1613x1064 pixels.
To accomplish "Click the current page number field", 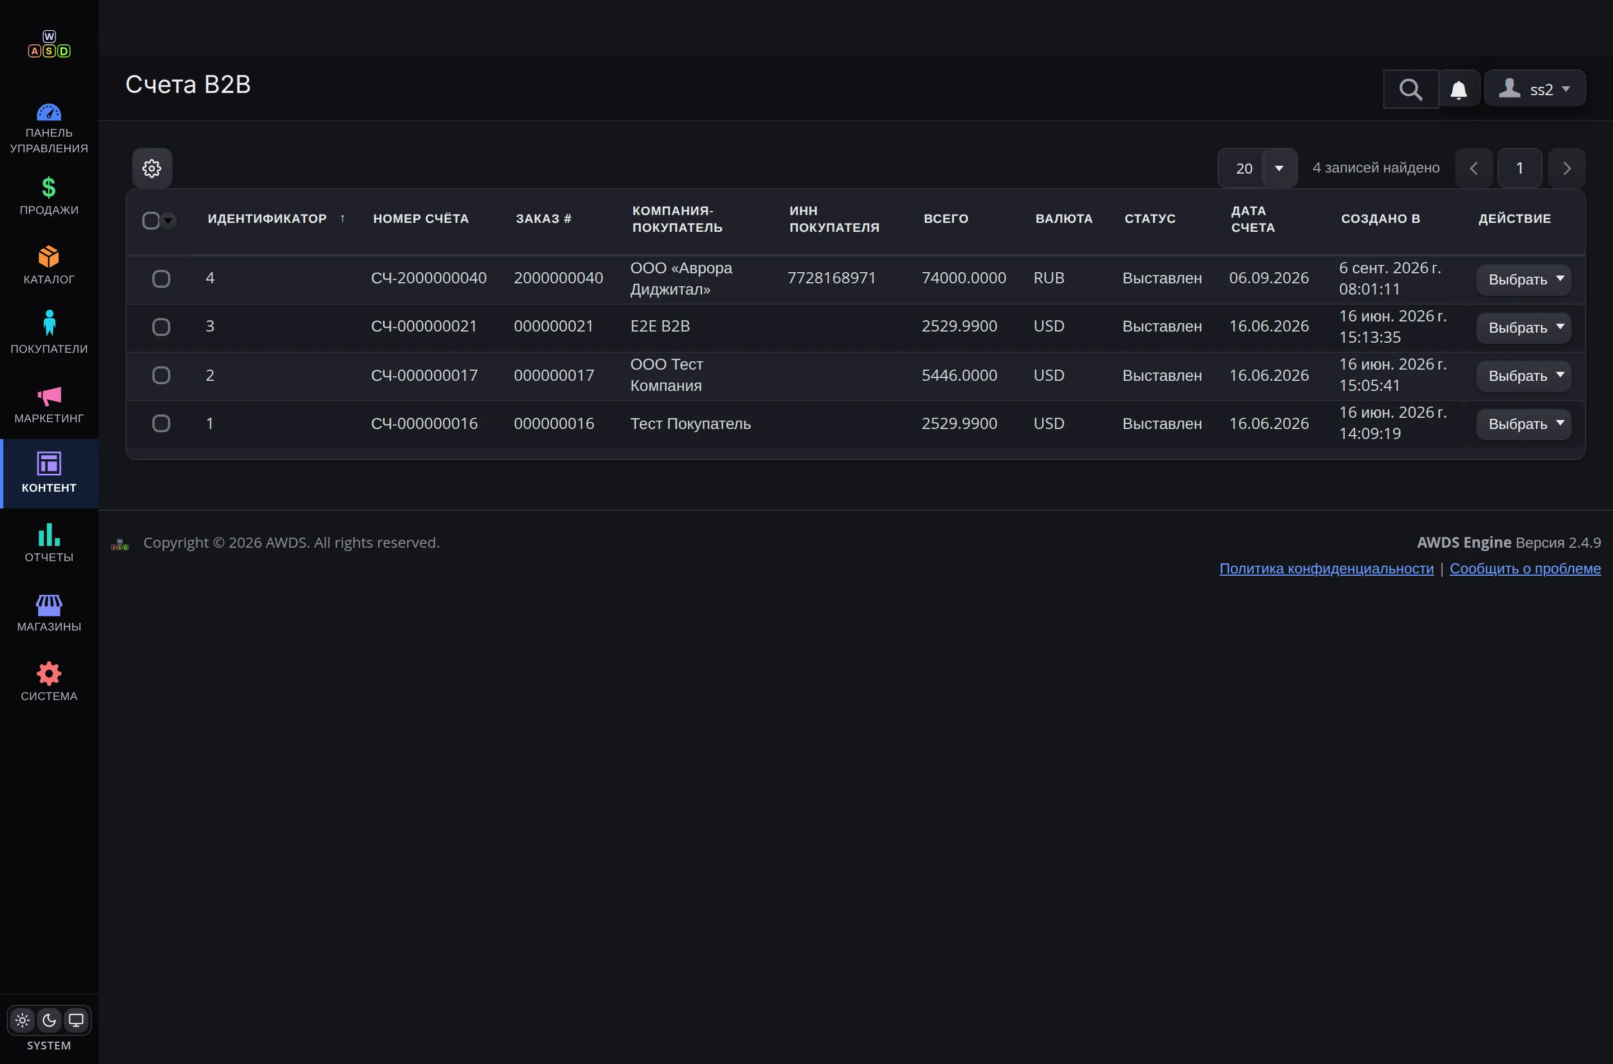I will coord(1519,167).
